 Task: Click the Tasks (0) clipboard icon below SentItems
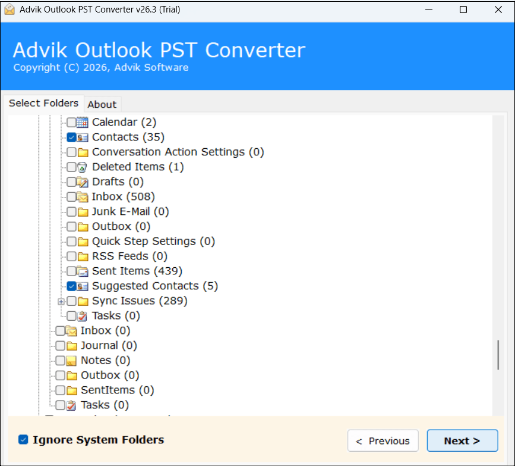tap(71, 405)
